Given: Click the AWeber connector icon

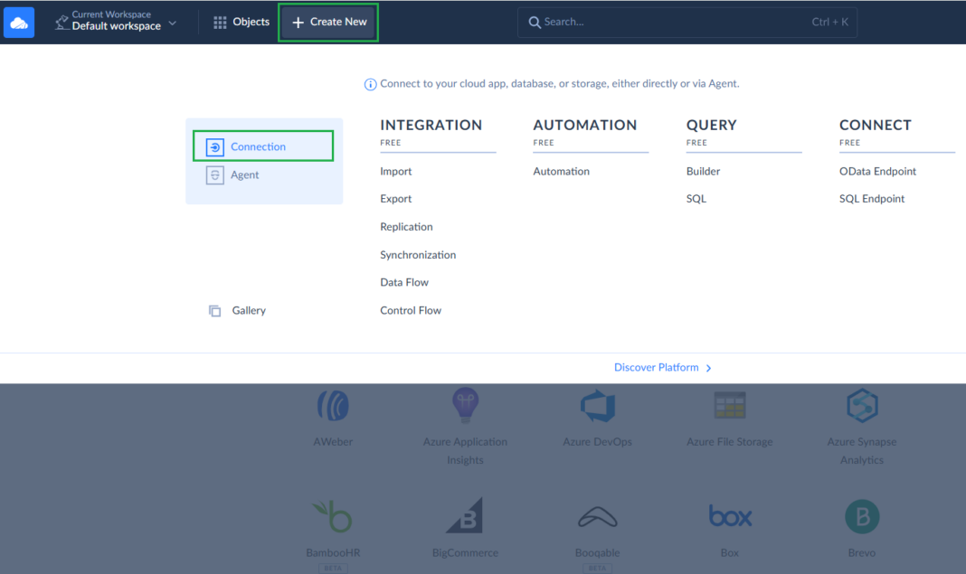Looking at the screenshot, I should coord(333,405).
